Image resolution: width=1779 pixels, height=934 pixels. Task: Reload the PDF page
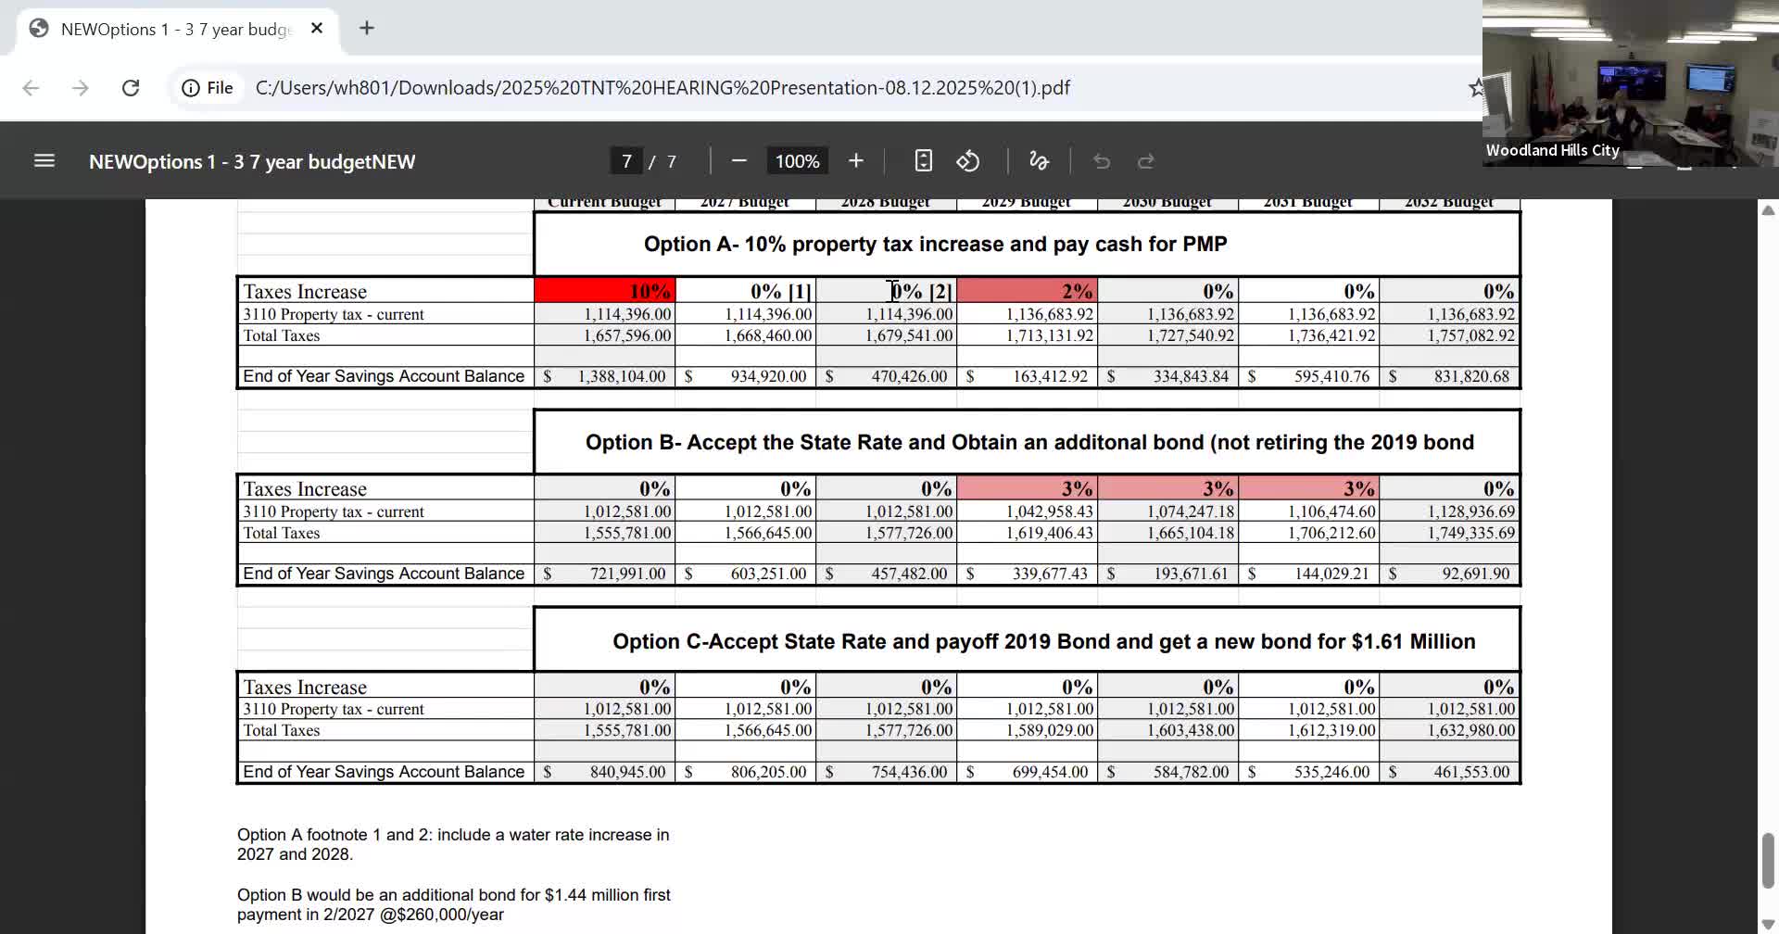pyautogui.click(x=131, y=88)
